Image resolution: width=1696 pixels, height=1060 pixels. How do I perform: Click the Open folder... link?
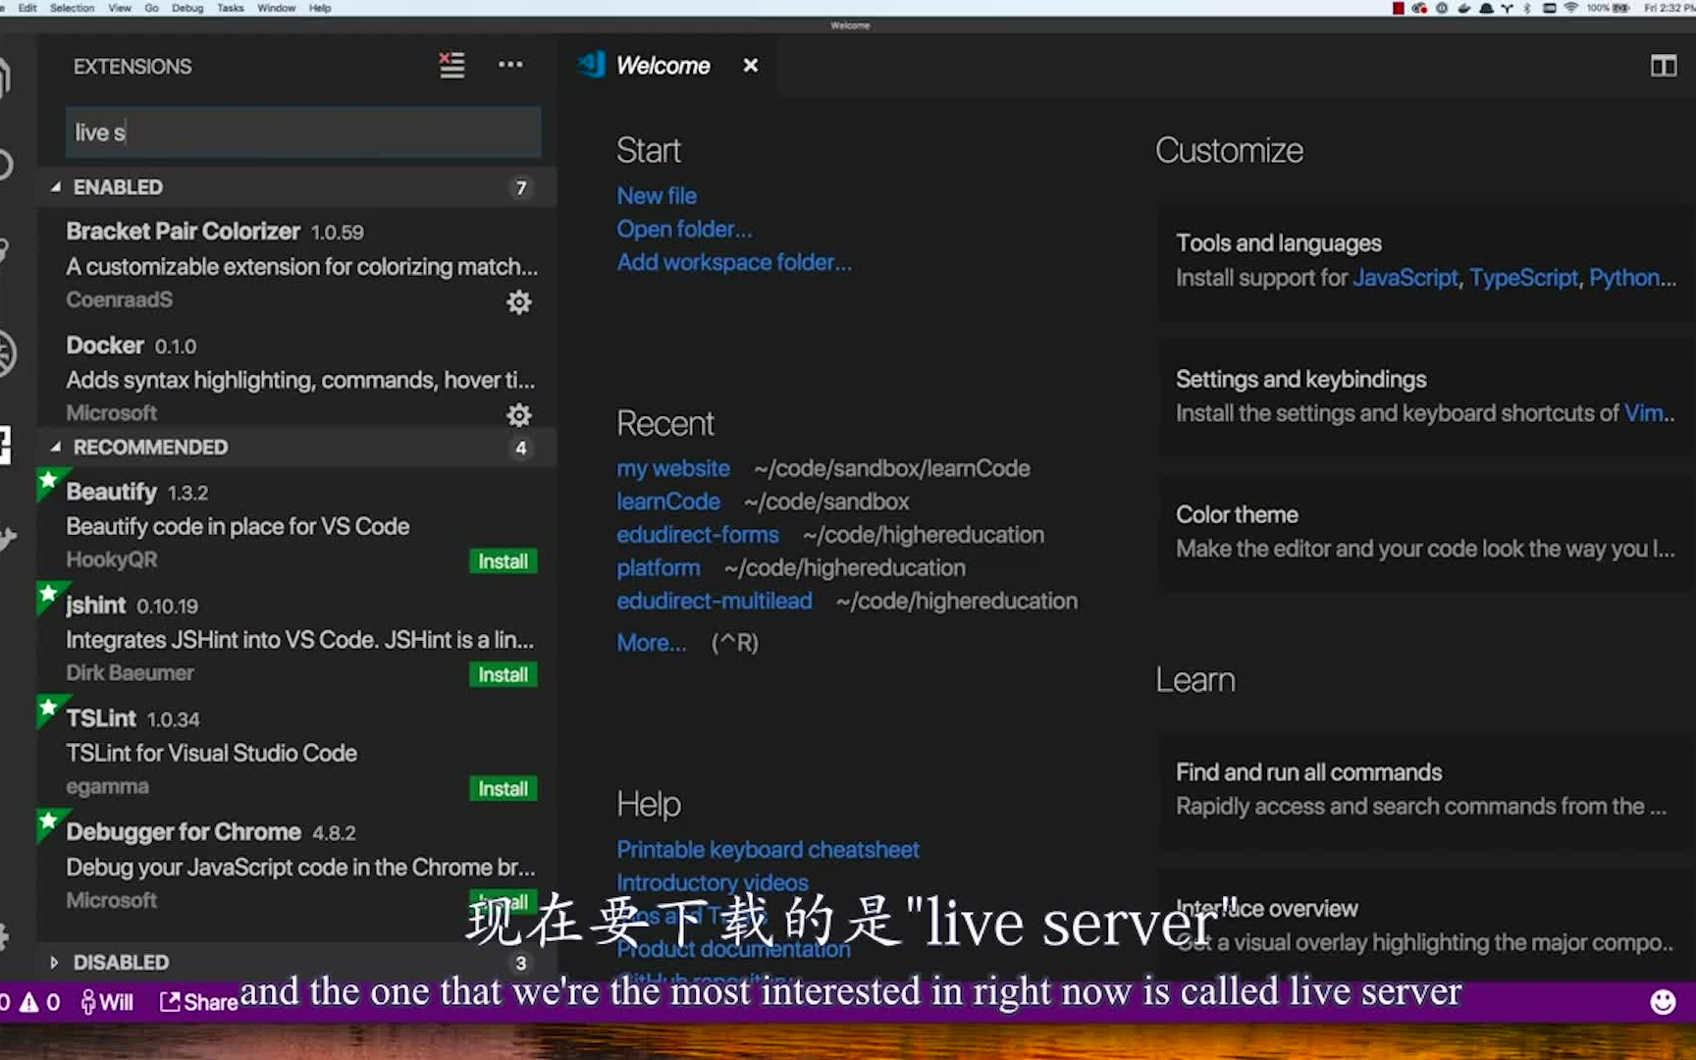click(x=684, y=230)
